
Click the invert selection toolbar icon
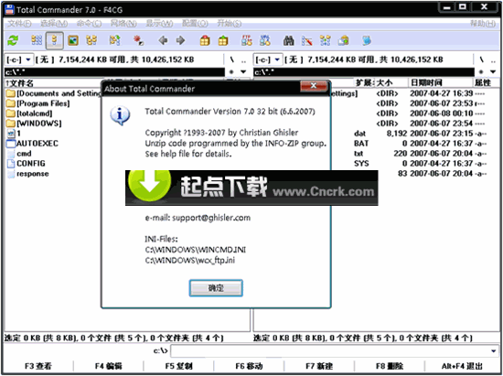[115, 40]
